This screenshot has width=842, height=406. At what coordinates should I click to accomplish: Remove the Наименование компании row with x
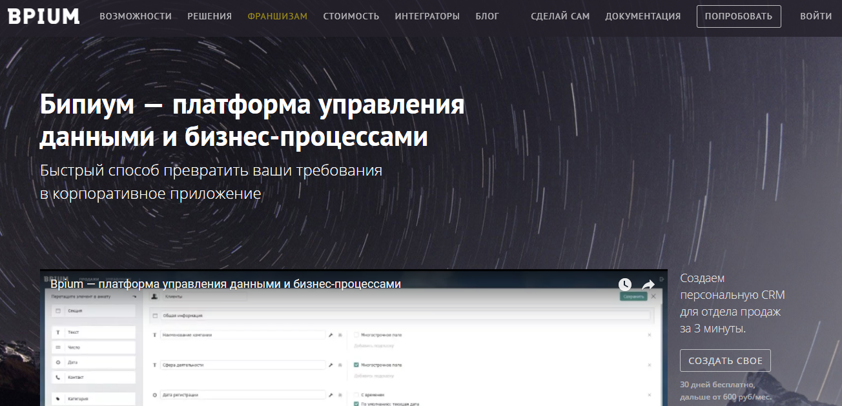(649, 335)
